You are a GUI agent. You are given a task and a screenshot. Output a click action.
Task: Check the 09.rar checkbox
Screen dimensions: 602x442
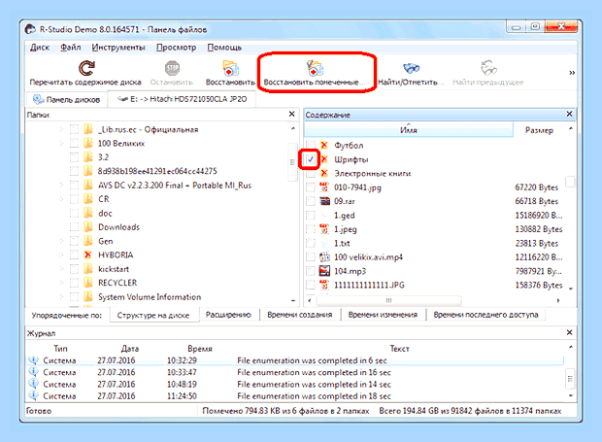[310, 201]
